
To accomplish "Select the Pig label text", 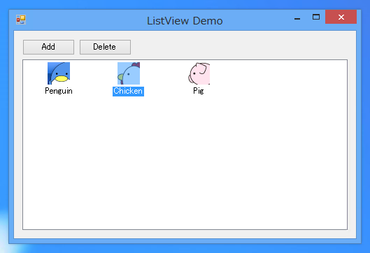I will tap(199, 91).
